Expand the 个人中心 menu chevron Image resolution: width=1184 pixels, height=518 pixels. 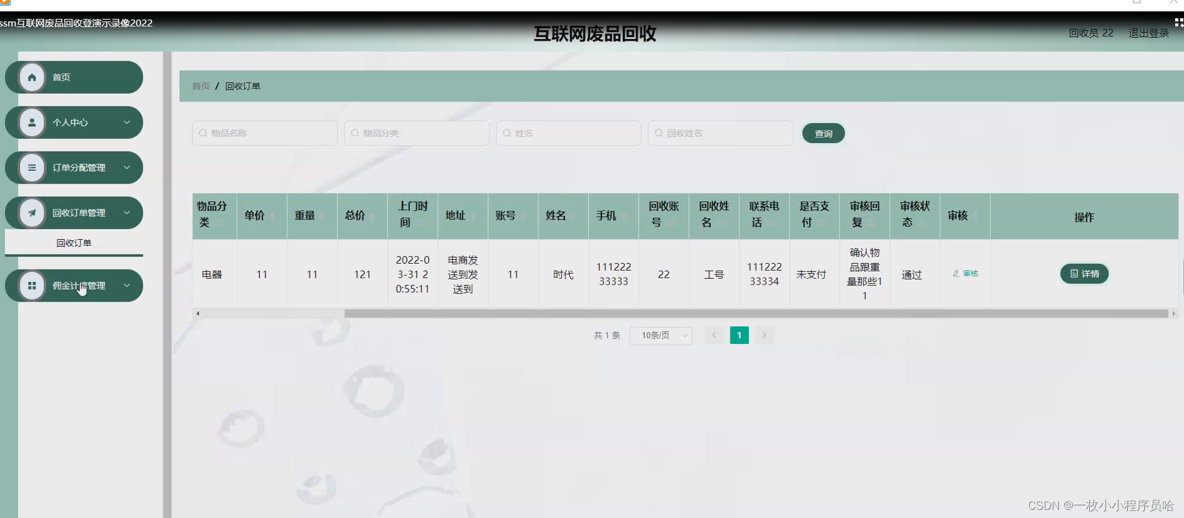pos(127,122)
